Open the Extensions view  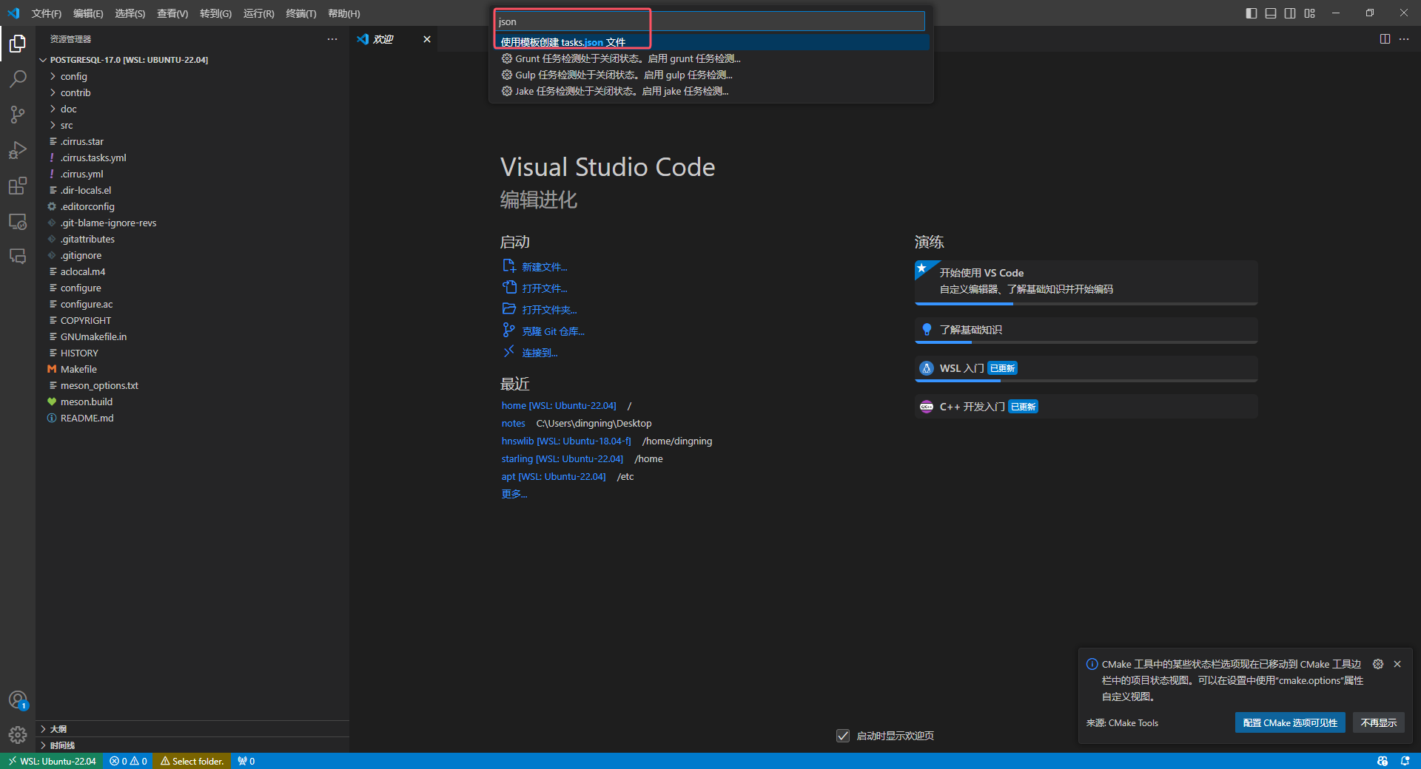pyautogui.click(x=18, y=186)
